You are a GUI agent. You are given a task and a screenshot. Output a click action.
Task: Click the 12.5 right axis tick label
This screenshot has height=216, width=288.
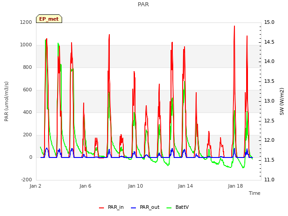click(269, 121)
